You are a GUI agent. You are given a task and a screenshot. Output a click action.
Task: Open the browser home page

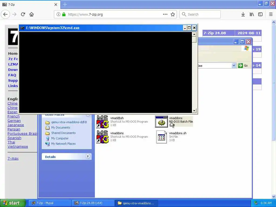pyautogui.click(x=32, y=15)
